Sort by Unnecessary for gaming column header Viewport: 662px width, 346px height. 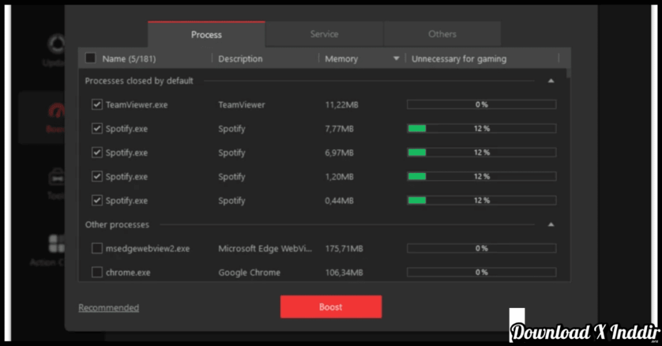click(459, 59)
